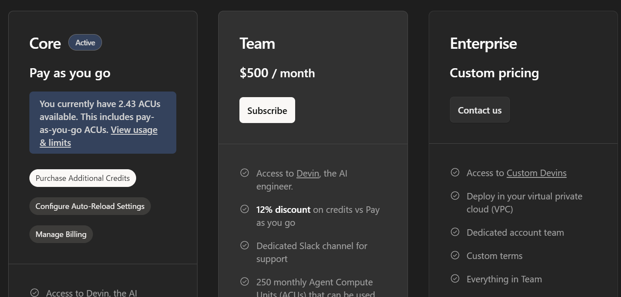621x297 pixels.
Task: Click checkmark icon beside Everything in Team
Action: [455, 278]
